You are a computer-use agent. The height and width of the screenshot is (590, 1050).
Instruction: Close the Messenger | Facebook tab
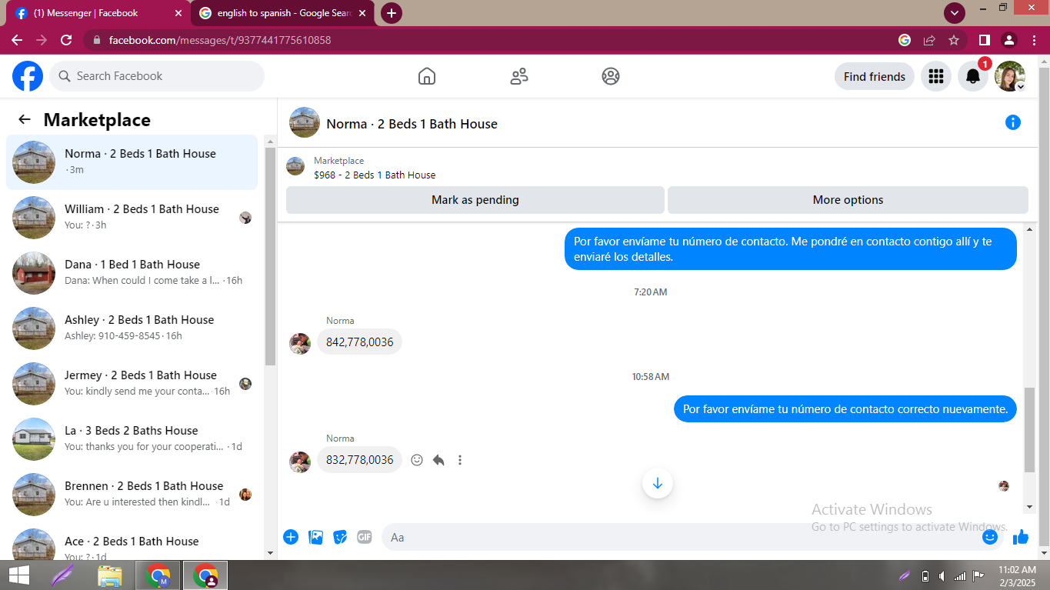coord(178,13)
